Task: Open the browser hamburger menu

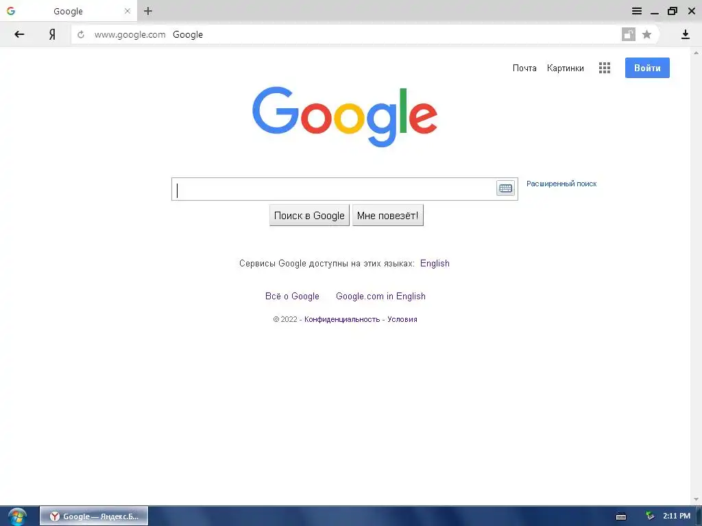Action: tap(637, 11)
